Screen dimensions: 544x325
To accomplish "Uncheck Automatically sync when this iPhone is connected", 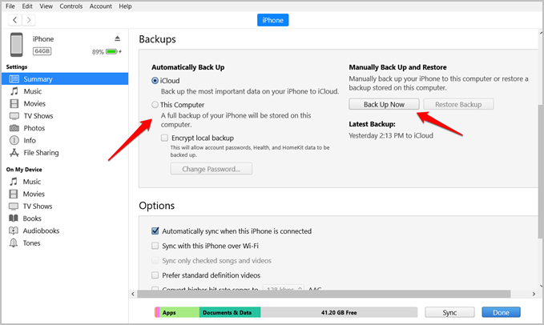I will [x=155, y=231].
